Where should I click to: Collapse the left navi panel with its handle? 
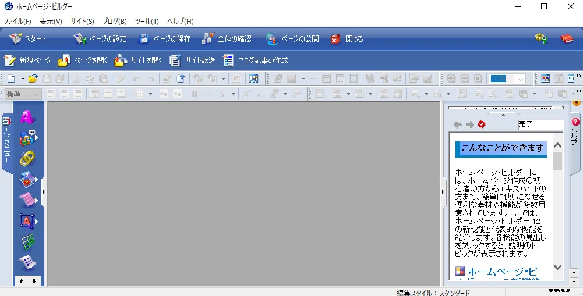tap(44, 192)
